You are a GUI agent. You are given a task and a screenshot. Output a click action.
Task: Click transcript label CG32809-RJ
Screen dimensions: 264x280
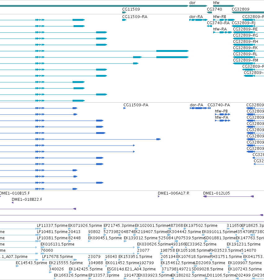click(x=244, y=23)
